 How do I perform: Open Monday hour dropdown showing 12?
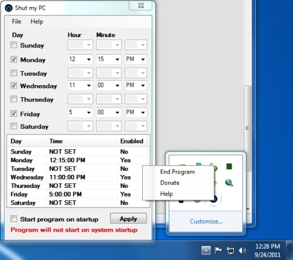(80, 60)
